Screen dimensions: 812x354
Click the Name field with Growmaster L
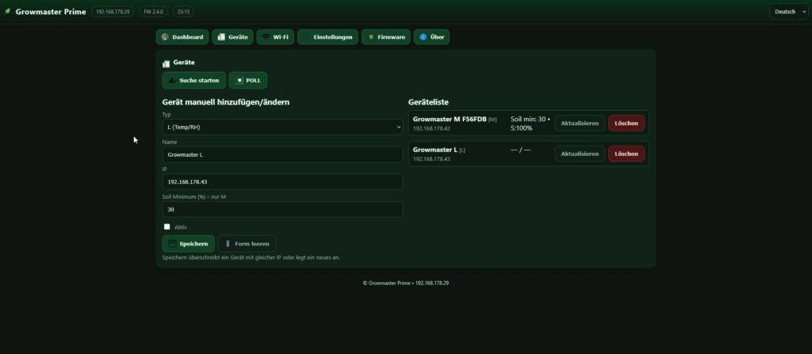coord(283,154)
